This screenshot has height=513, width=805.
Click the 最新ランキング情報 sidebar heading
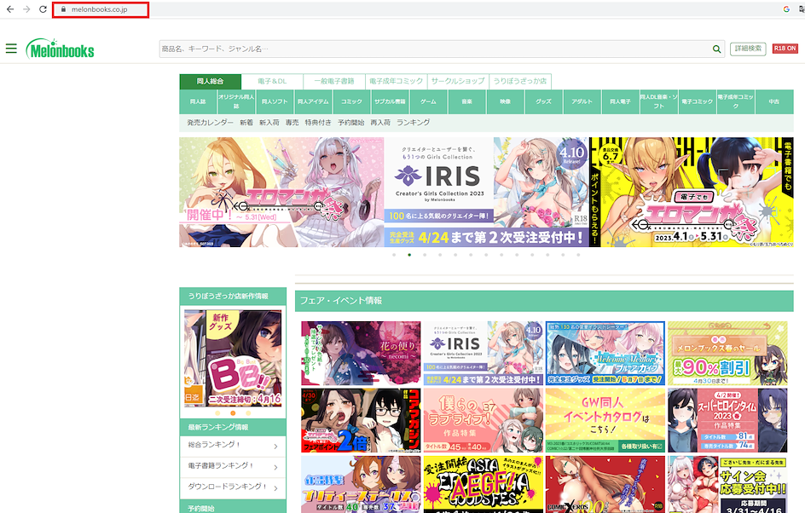[217, 427]
